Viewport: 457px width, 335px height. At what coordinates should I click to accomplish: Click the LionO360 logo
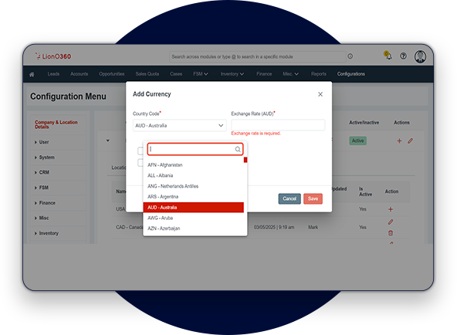53,56
